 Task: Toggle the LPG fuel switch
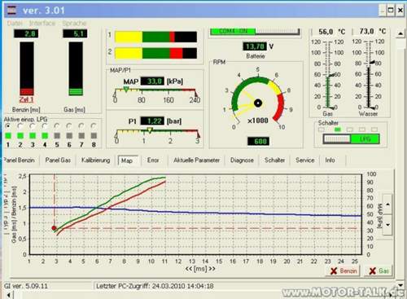tap(351, 139)
